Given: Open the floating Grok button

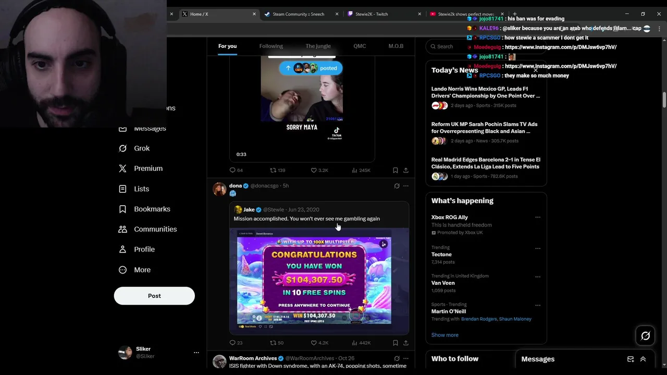Looking at the screenshot, I should point(645,336).
